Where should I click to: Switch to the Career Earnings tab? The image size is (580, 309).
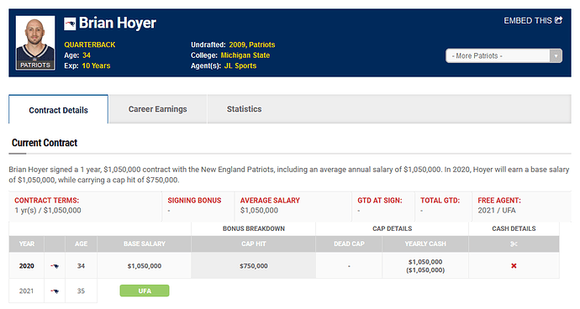pyautogui.click(x=158, y=109)
